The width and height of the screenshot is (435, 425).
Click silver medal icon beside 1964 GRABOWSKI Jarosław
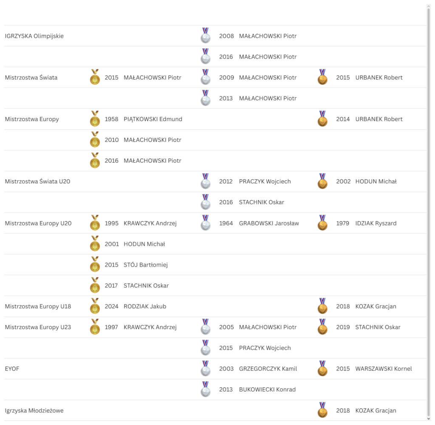[206, 223]
